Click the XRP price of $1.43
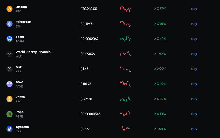 click(x=84, y=69)
